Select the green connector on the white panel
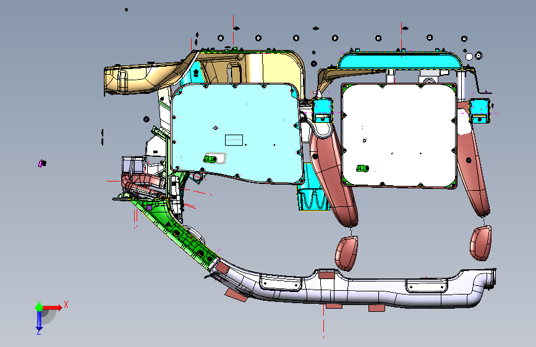 point(362,168)
